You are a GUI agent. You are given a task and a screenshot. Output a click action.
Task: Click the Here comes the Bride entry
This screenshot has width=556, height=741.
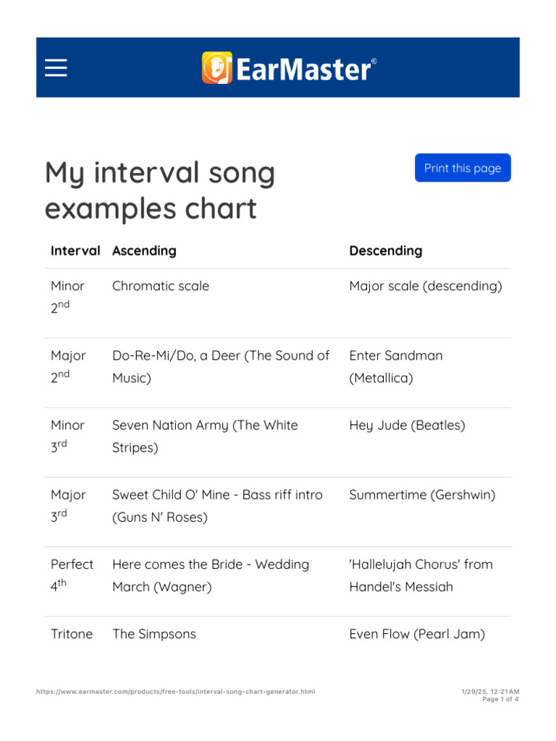click(x=211, y=575)
